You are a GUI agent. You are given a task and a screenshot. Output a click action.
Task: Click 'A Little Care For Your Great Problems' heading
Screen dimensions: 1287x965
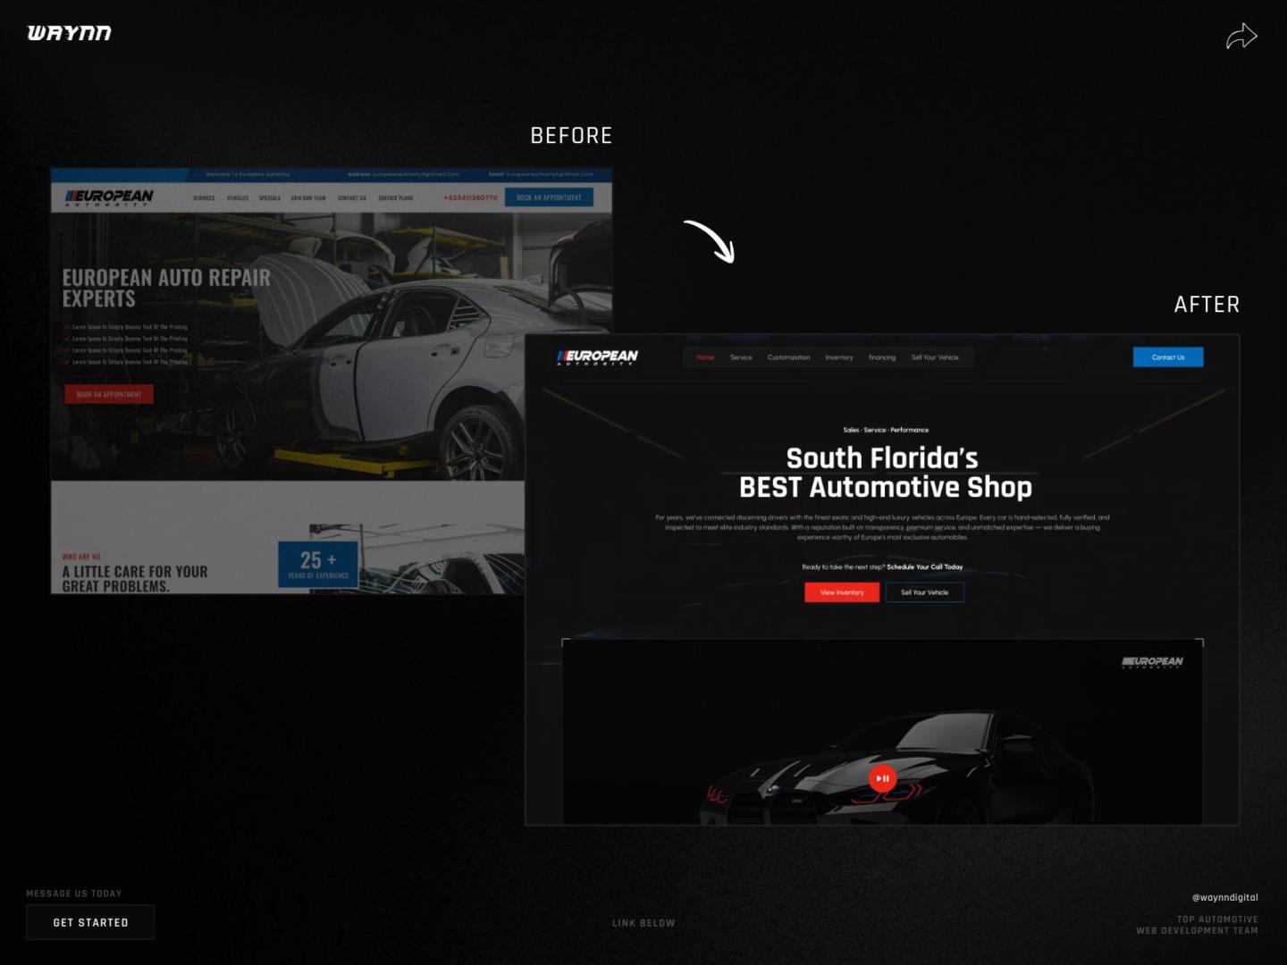[135, 579]
